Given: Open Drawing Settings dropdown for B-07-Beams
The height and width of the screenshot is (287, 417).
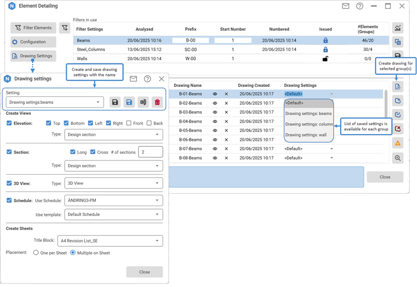Looking at the screenshot, I should coord(332,149).
